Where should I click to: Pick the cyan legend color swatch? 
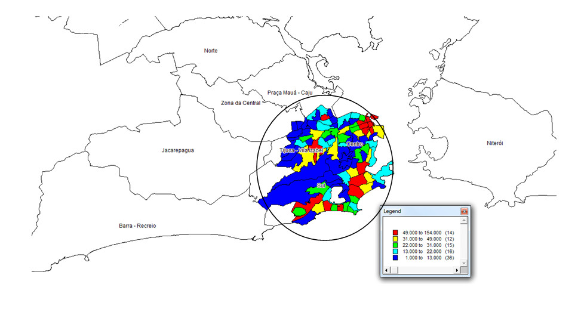pos(395,252)
